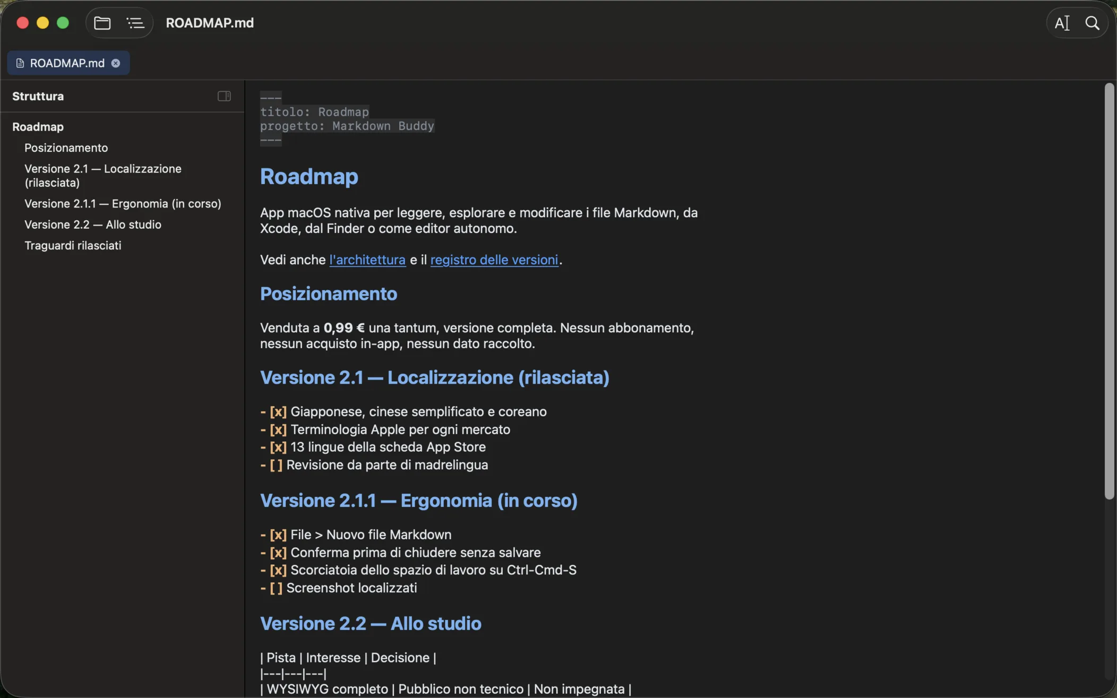Toggle checkbox for Giapponese, cinese semplificato e coreano
Image resolution: width=1117 pixels, height=698 pixels.
(x=278, y=411)
